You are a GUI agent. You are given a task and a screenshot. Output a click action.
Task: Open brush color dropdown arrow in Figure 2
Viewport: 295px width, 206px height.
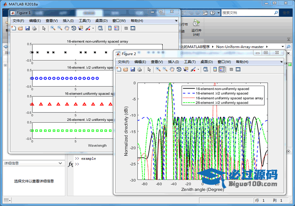[198, 70]
